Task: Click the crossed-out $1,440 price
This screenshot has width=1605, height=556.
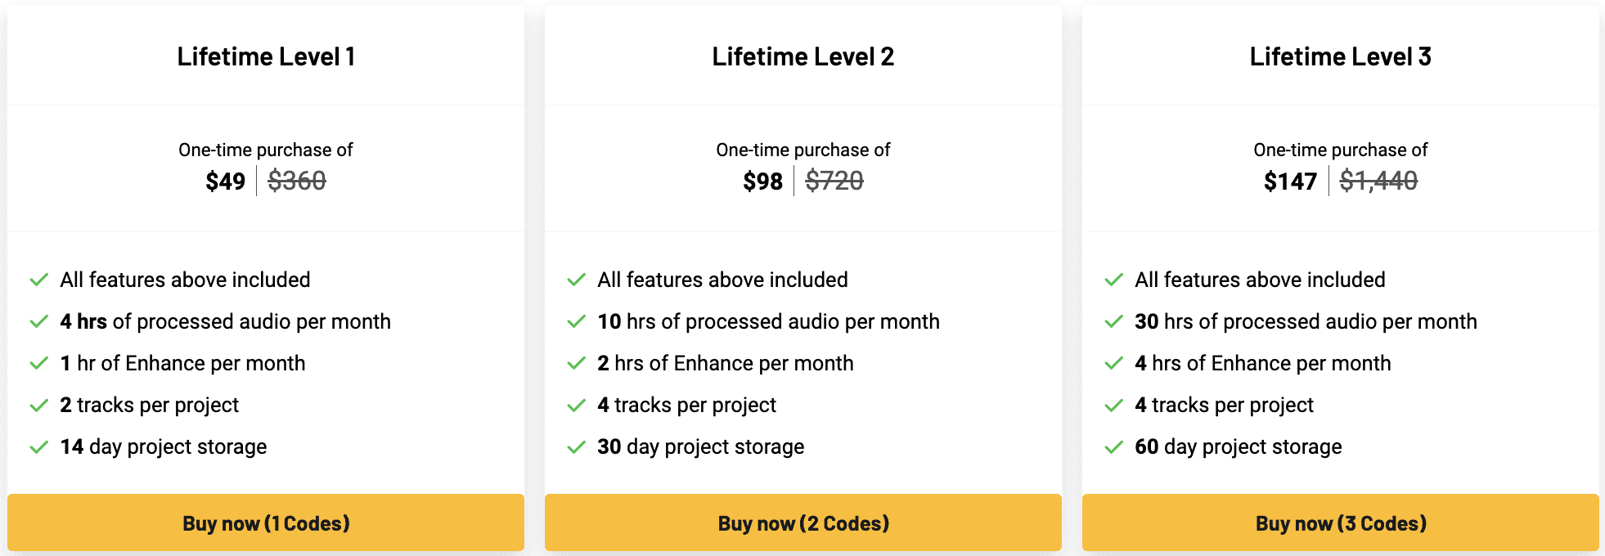Action: pyautogui.click(x=1378, y=181)
